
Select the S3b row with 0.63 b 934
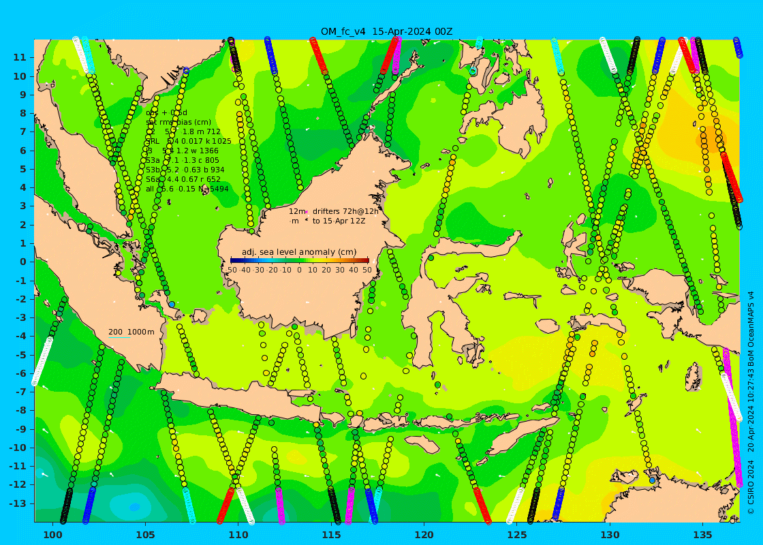[x=185, y=170]
